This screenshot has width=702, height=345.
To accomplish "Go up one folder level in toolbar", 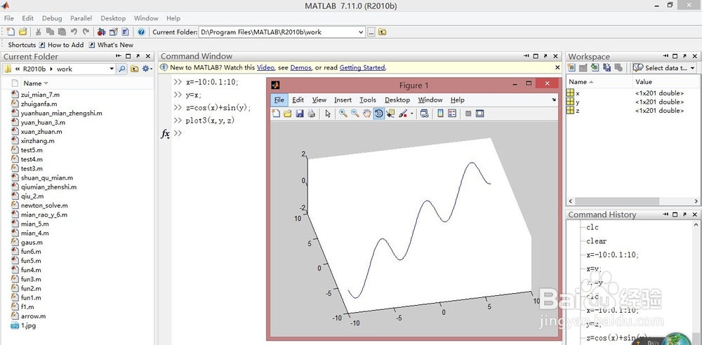I will point(382,32).
